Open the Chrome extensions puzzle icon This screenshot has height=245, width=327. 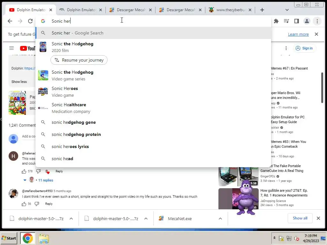[x=276, y=21]
